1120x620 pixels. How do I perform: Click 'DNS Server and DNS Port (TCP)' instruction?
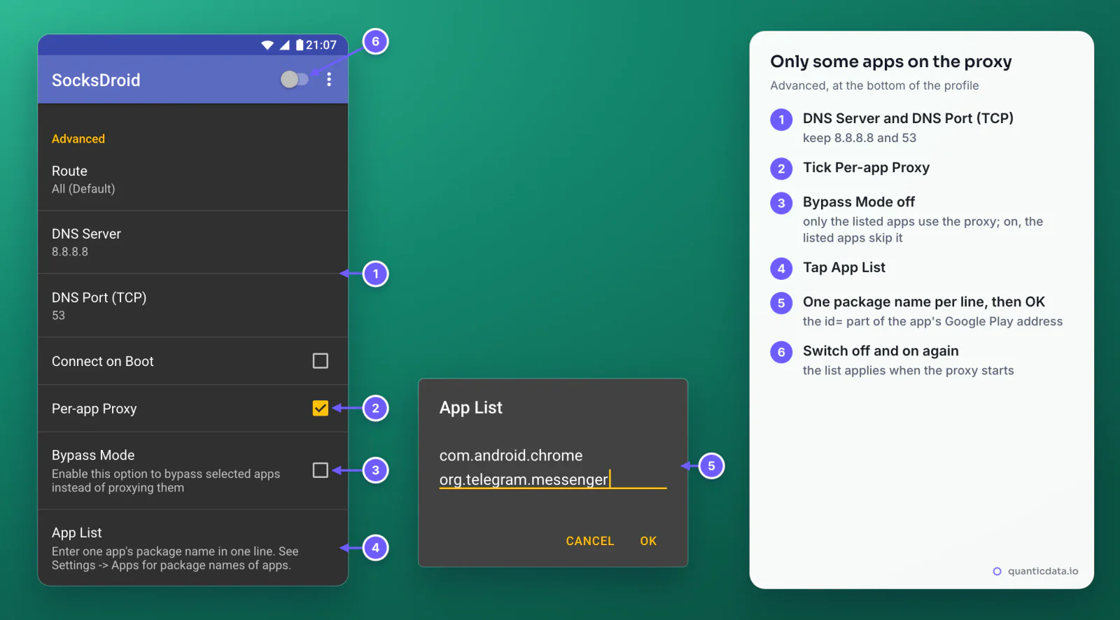click(908, 118)
